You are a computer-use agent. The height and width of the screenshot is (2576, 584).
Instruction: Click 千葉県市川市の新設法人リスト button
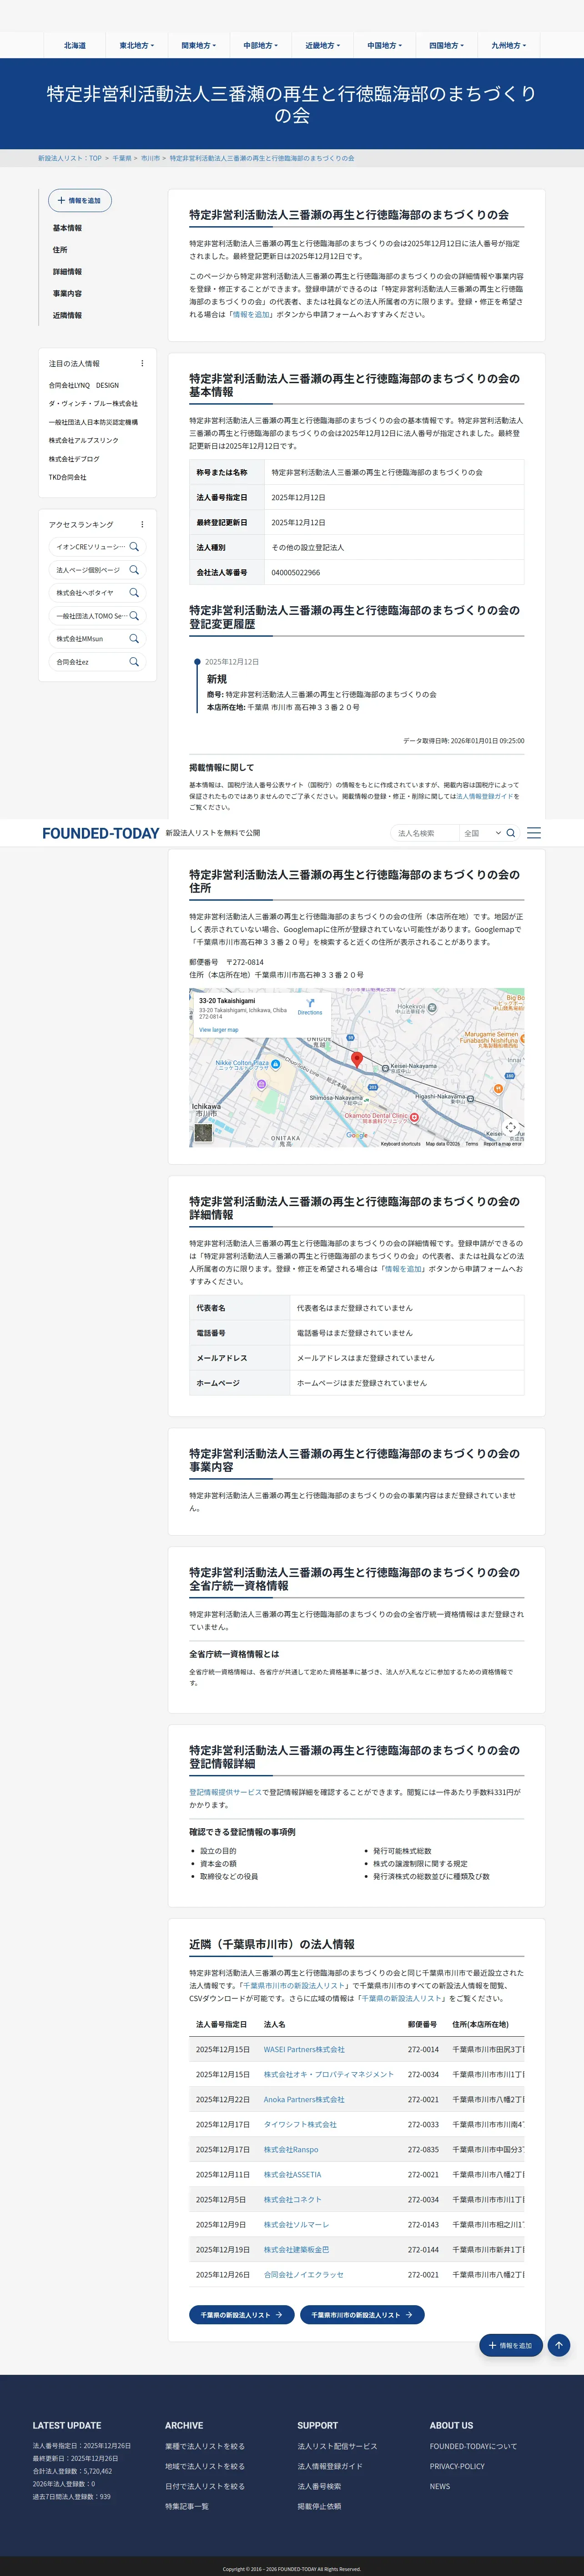click(362, 2315)
